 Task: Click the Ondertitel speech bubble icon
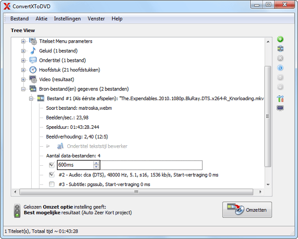coord(33,60)
